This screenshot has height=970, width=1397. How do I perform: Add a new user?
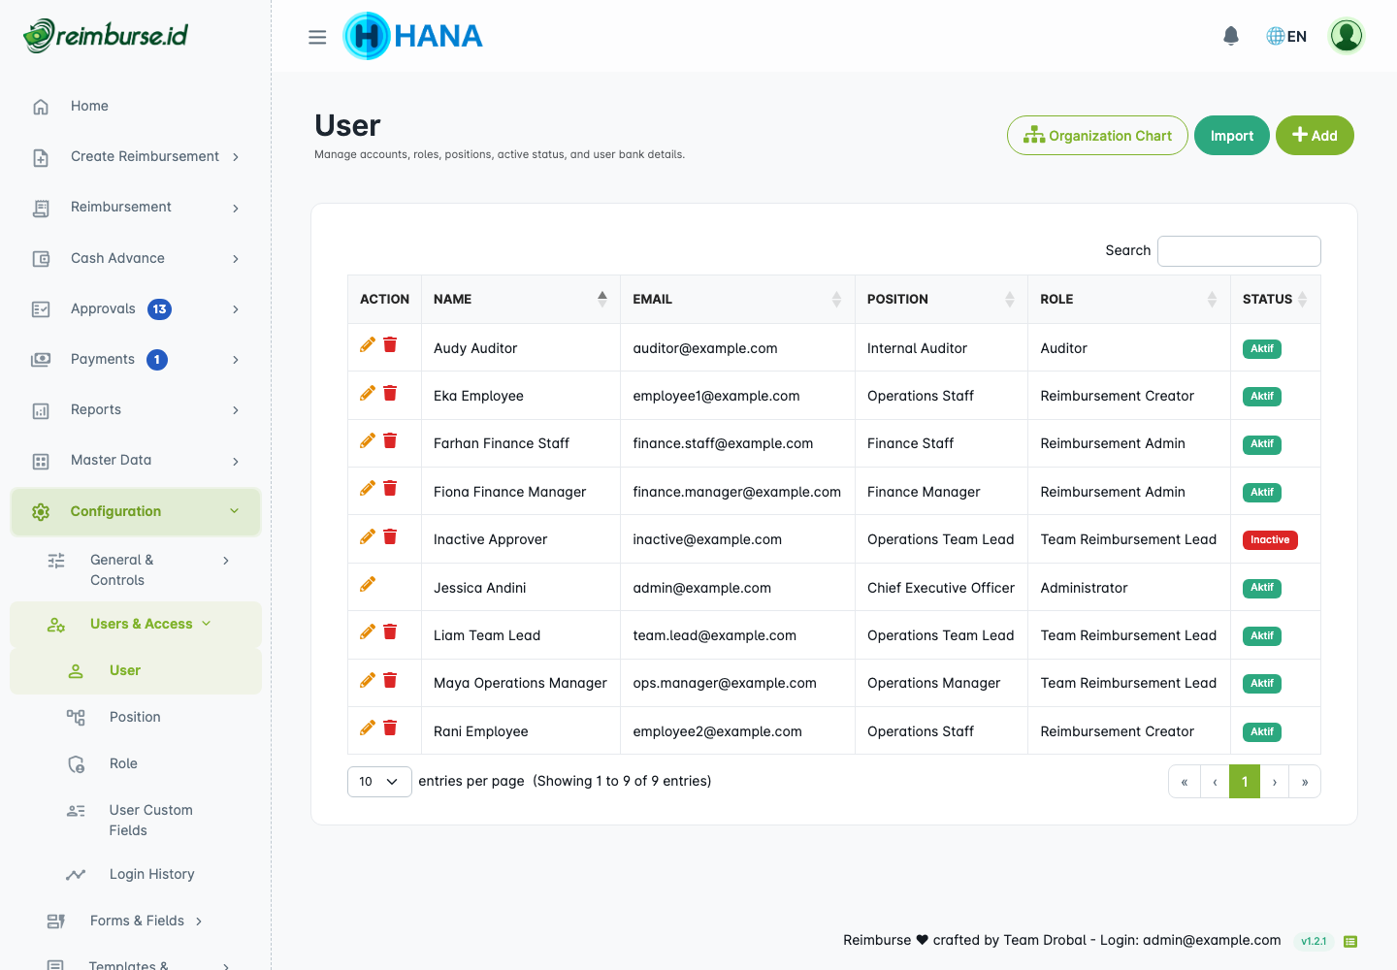click(x=1315, y=136)
